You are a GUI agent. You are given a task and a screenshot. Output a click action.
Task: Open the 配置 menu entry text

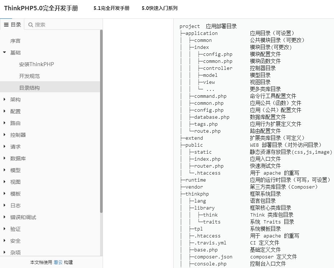(x=15, y=111)
